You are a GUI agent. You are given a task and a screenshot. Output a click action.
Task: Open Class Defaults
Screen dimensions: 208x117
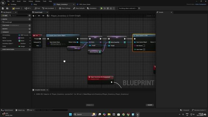click(x=79, y=8)
